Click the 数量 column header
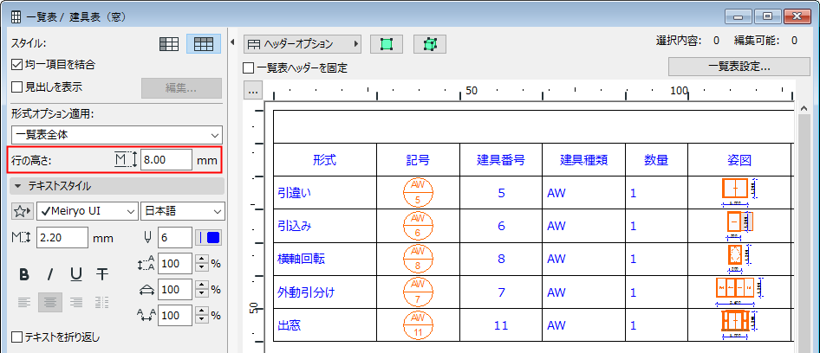 point(656,160)
